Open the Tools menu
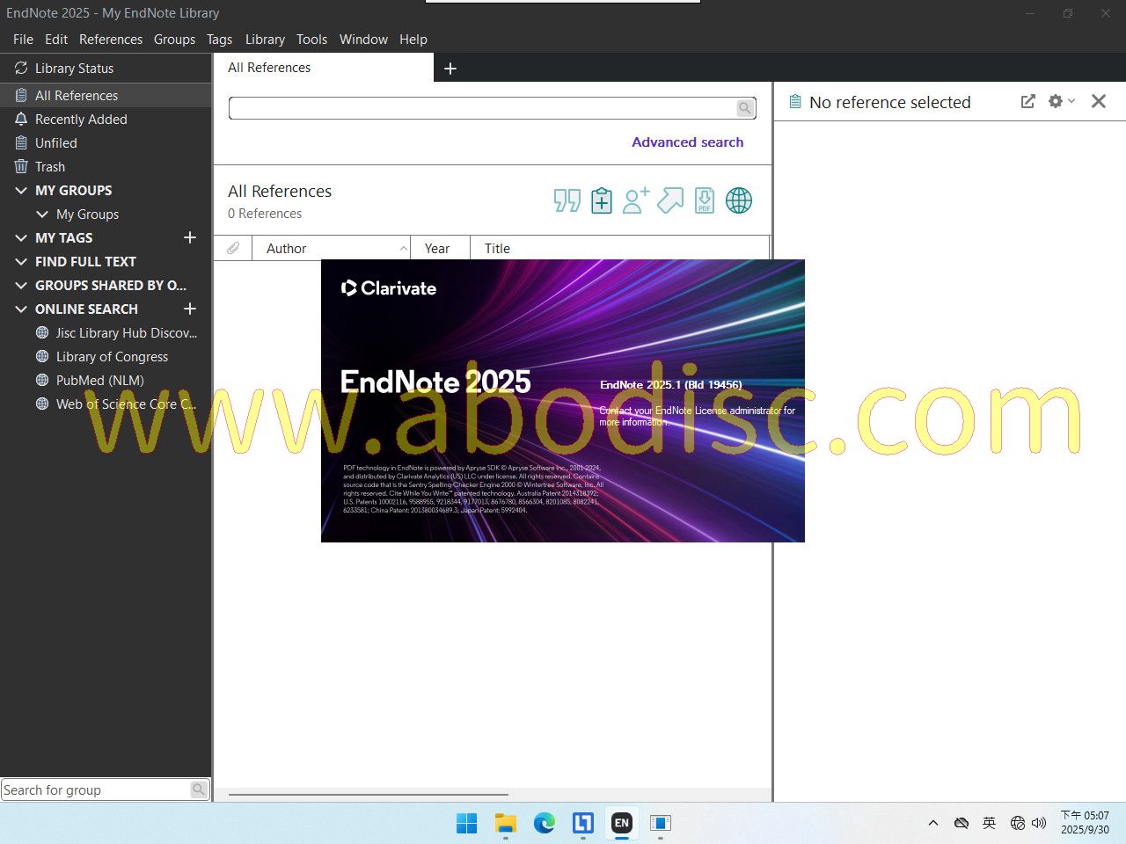This screenshot has width=1126, height=844. [311, 40]
